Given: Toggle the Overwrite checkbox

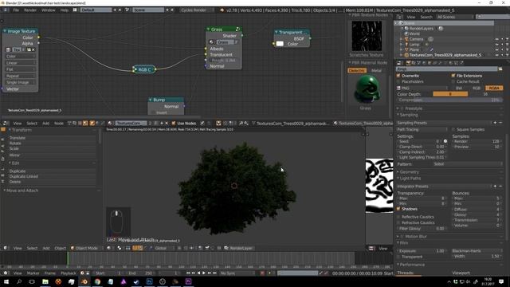Looking at the screenshot, I should (x=398, y=76).
